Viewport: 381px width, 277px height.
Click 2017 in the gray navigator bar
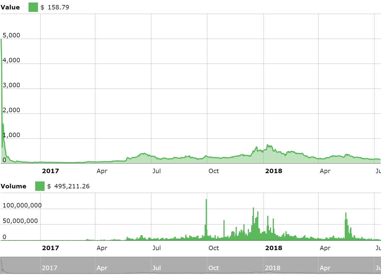[50, 268]
